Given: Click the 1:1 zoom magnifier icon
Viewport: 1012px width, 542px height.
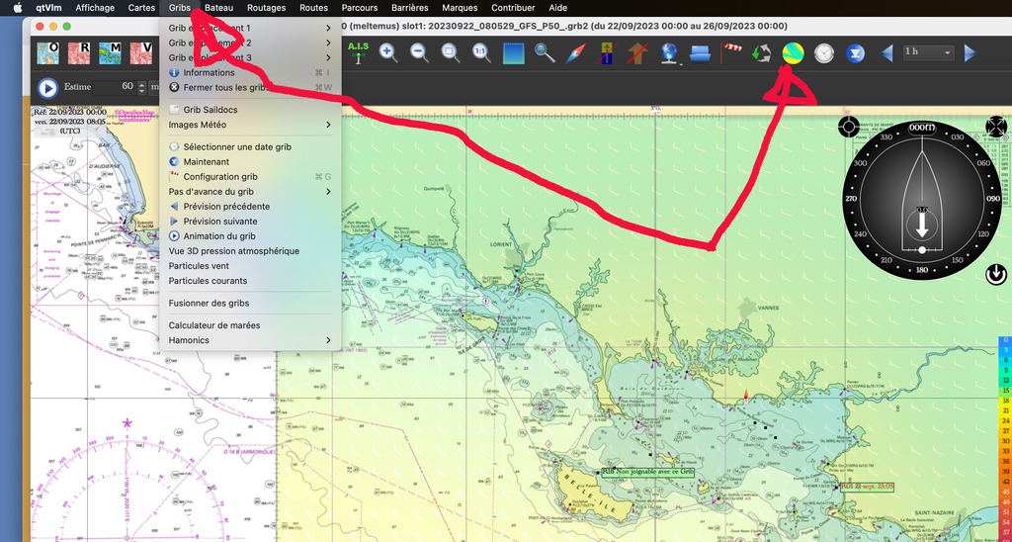Looking at the screenshot, I should point(481,53).
